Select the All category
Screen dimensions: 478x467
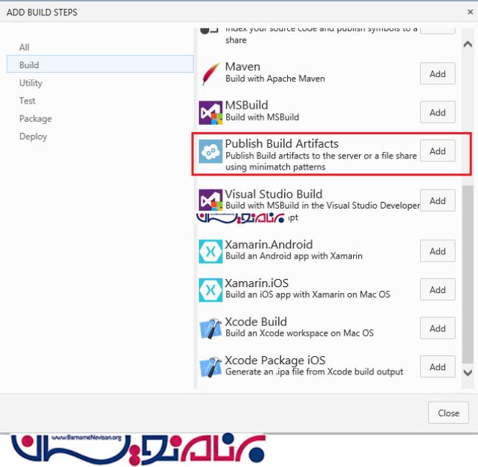24,47
